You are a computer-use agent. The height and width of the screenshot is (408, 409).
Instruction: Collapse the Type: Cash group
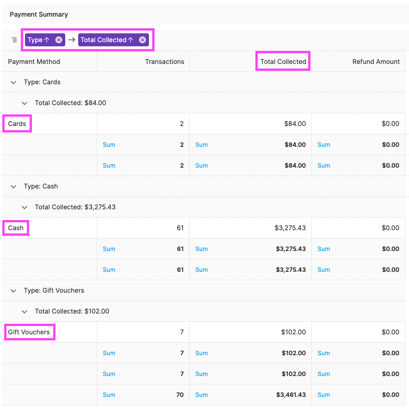coord(13,187)
